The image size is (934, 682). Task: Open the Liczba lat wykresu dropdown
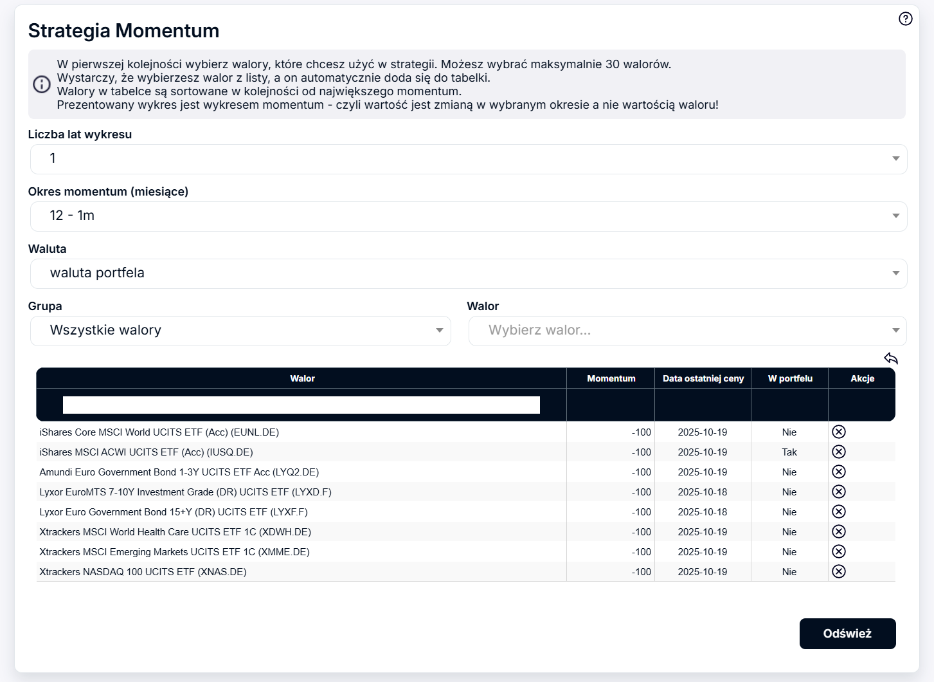(x=468, y=159)
